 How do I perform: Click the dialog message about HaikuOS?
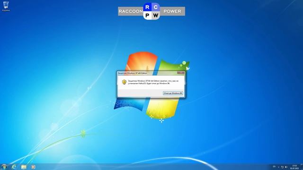[153, 82]
